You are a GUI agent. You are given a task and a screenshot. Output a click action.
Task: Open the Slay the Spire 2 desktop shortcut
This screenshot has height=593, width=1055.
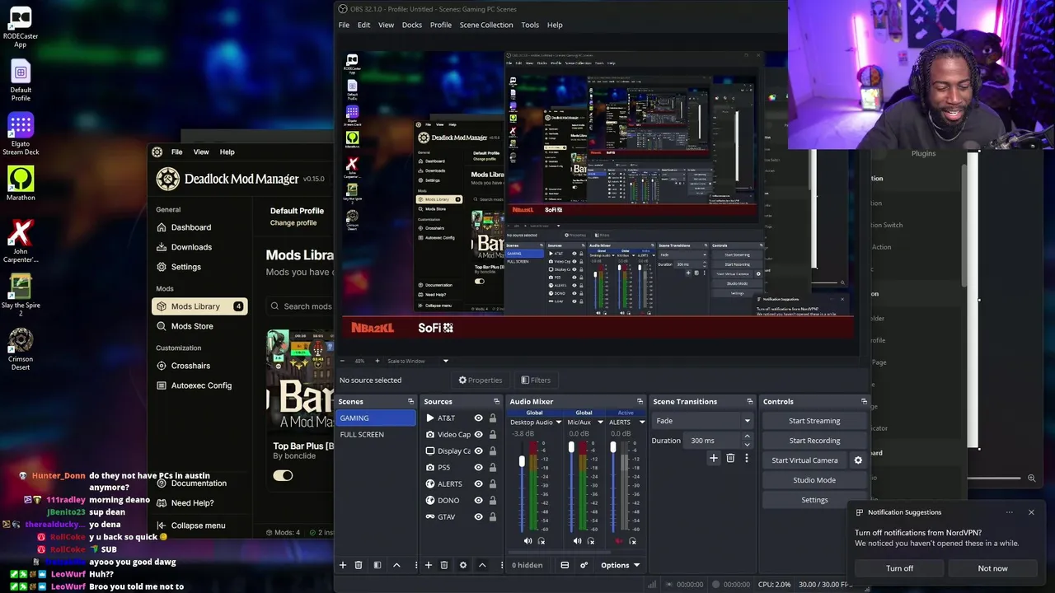point(21,293)
